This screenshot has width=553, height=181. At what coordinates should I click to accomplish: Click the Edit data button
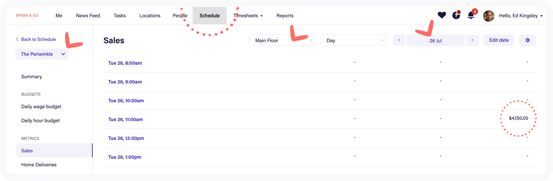[x=499, y=40]
